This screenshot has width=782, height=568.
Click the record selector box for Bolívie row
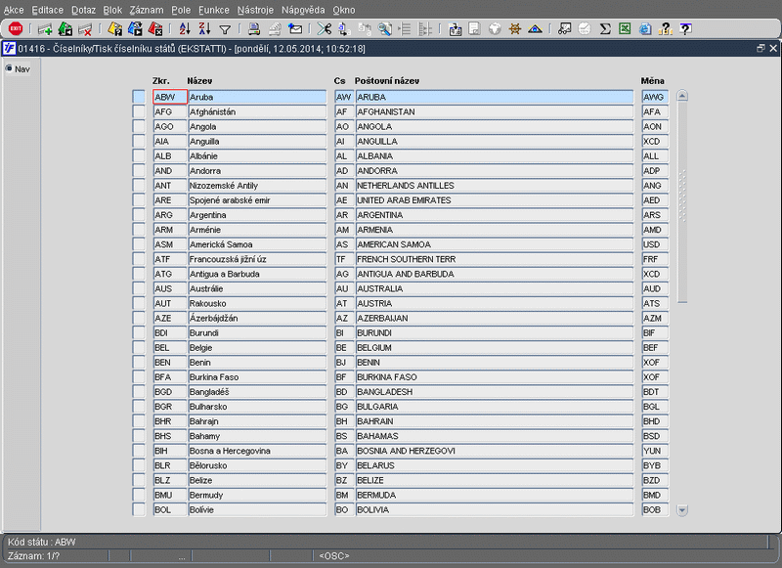(x=139, y=509)
